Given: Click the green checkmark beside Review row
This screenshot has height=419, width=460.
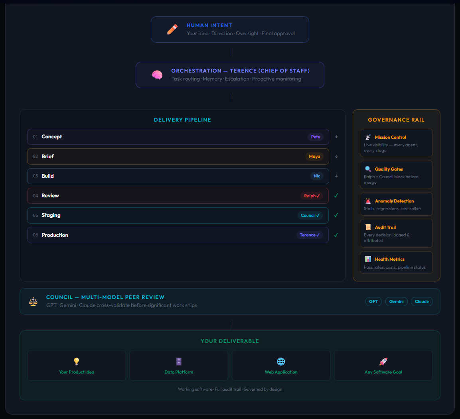Looking at the screenshot, I should pos(336,196).
